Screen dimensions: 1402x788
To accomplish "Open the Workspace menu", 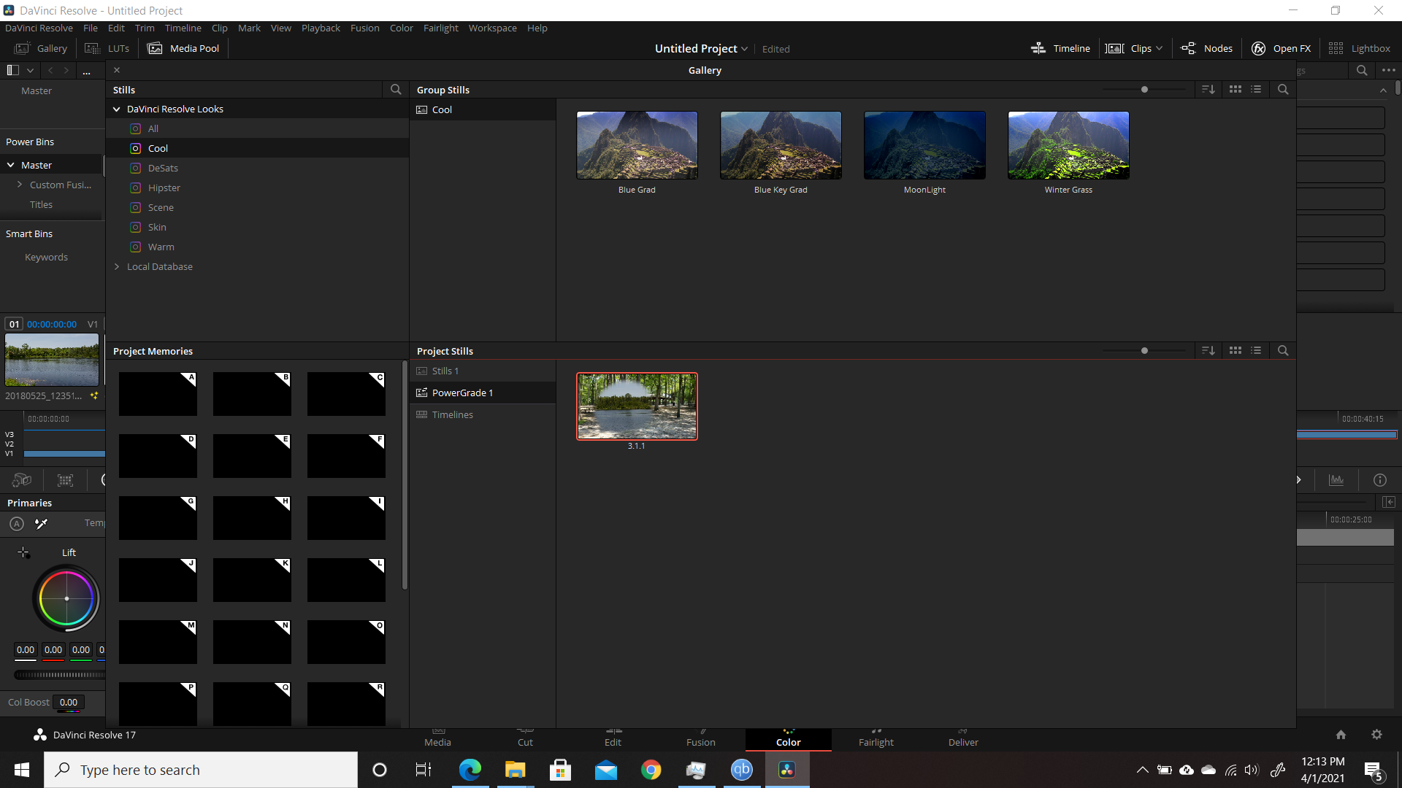I will [492, 28].
